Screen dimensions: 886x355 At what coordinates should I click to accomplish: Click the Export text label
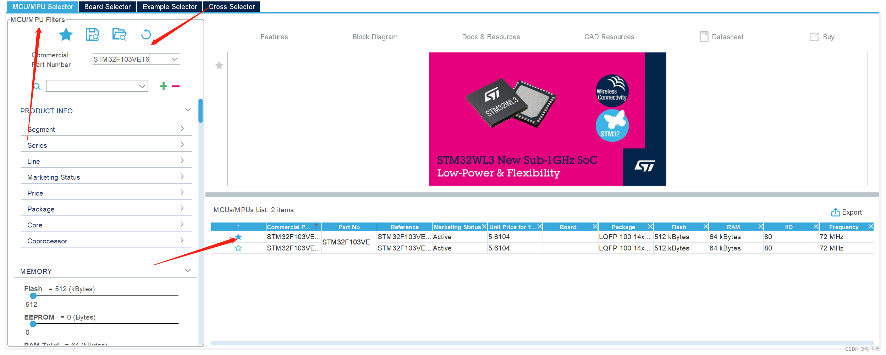pyautogui.click(x=852, y=212)
